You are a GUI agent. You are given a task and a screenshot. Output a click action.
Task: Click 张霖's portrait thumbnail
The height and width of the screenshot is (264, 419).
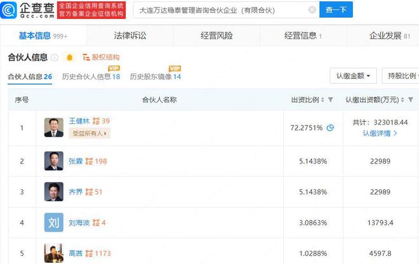coord(54,161)
